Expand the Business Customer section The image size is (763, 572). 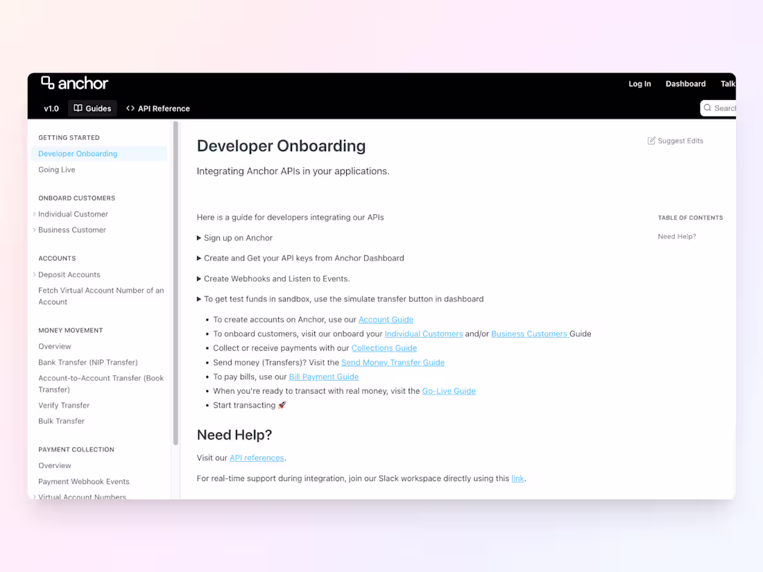pos(34,229)
